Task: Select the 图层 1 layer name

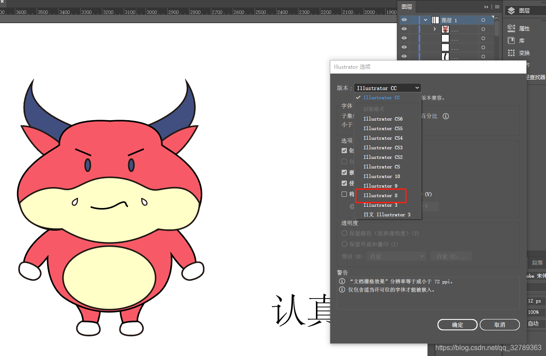Action: click(x=449, y=20)
